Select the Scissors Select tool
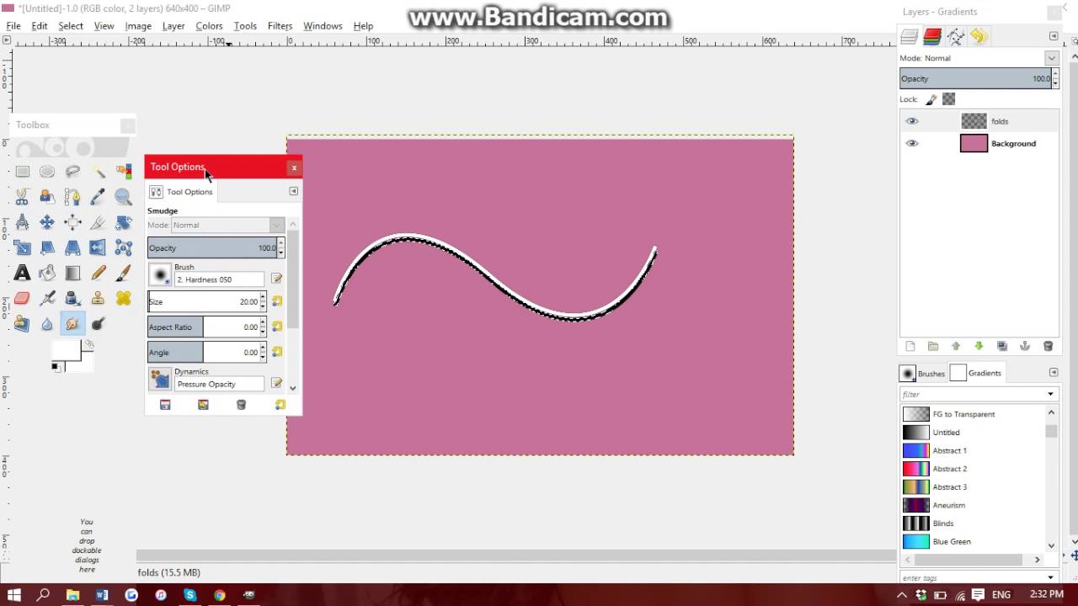Viewport: 1078px width, 606px height. (x=23, y=197)
